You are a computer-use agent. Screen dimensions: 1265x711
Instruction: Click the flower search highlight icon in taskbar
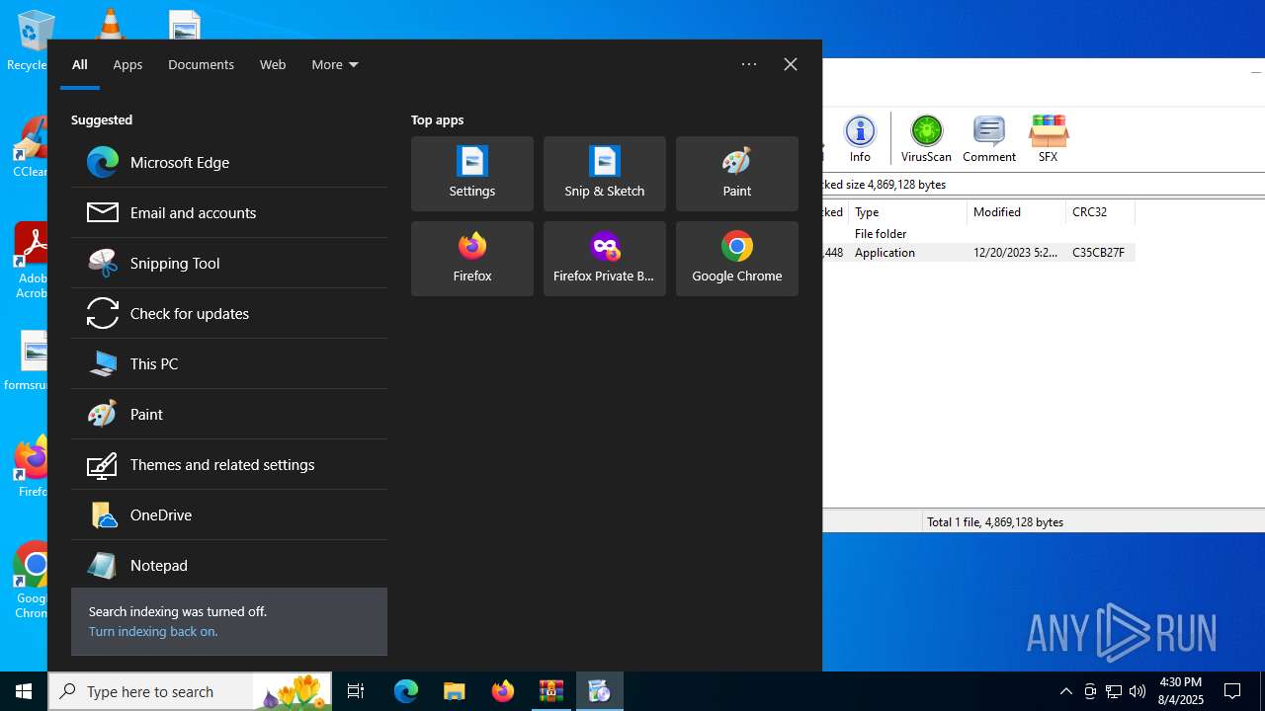pyautogui.click(x=293, y=691)
